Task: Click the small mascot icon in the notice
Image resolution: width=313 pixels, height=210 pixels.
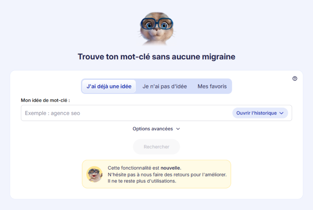Action: point(95,174)
